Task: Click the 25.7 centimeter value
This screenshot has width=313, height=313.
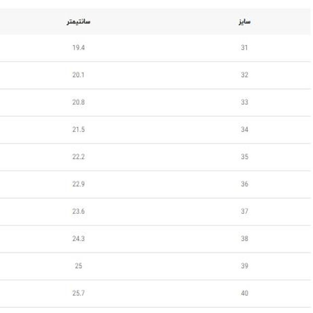Action: point(78,293)
